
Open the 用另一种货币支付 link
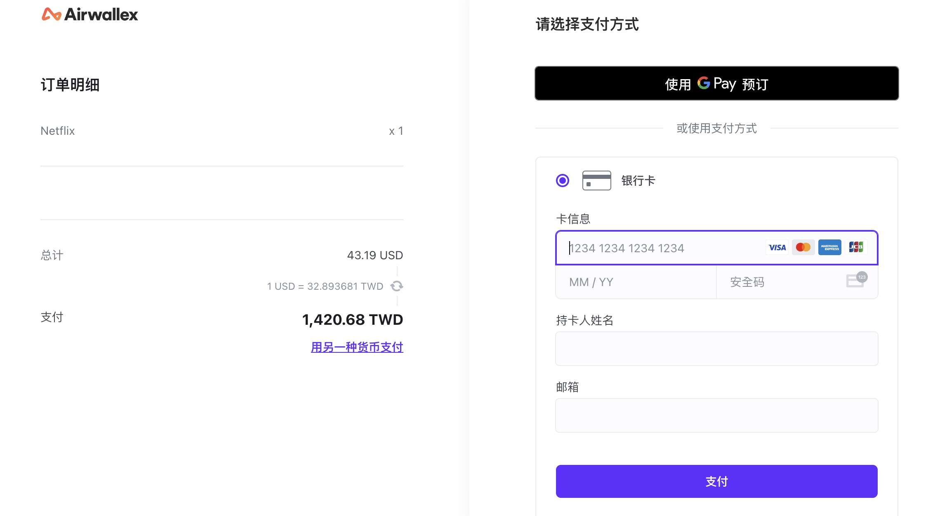tap(357, 347)
